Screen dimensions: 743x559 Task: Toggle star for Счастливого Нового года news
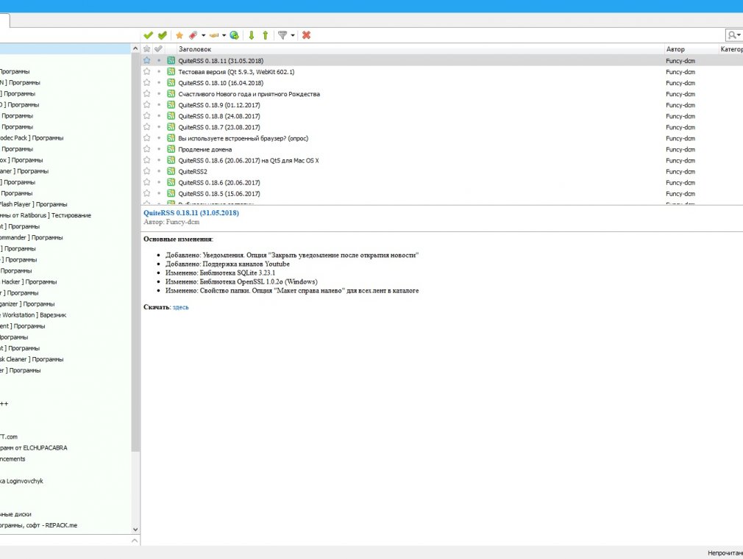(x=147, y=94)
